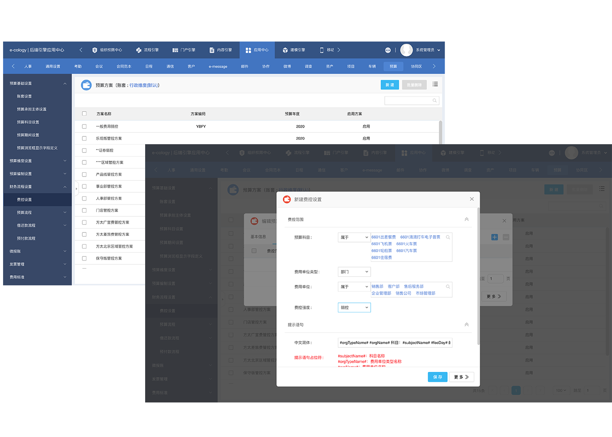This screenshot has height=437, width=612.
Task: Click the list view icon beside 批量删除
Action: coord(435,84)
